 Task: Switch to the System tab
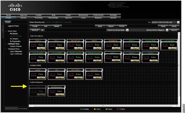point(113,18)
